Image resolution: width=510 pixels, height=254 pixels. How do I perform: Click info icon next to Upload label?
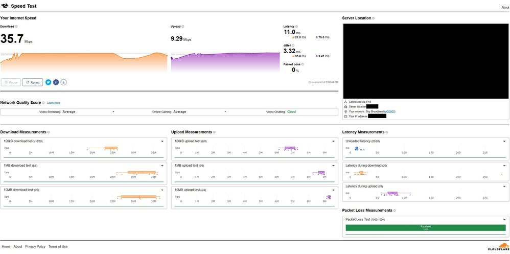183,26
